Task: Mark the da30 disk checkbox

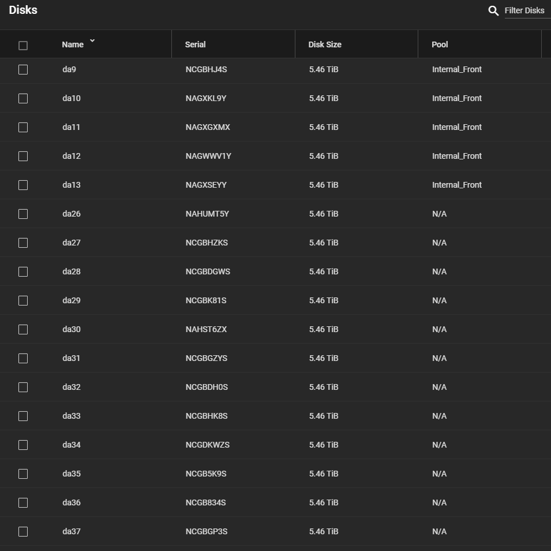Action: pyautogui.click(x=23, y=329)
